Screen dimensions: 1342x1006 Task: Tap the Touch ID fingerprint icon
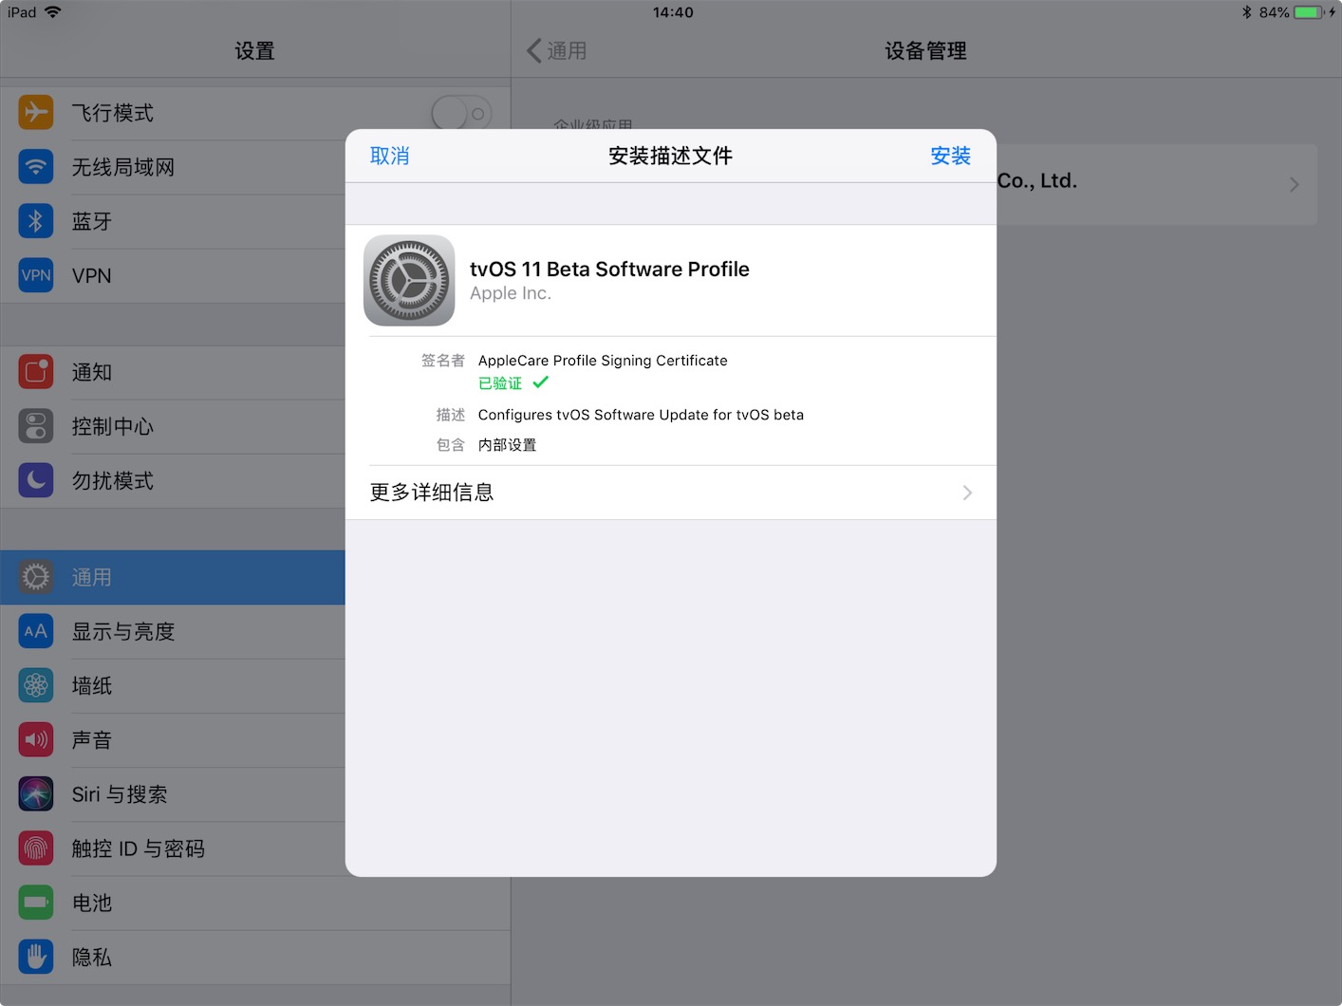(x=36, y=848)
